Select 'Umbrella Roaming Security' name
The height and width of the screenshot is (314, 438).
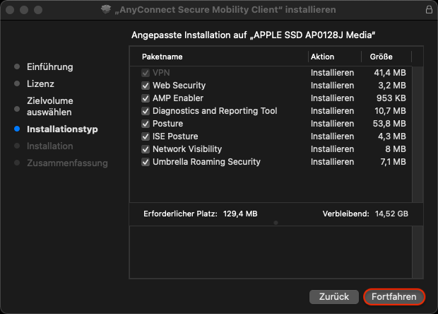pos(206,162)
